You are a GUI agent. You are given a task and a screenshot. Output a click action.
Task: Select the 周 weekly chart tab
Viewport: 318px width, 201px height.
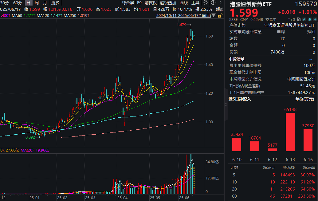click(36, 3)
